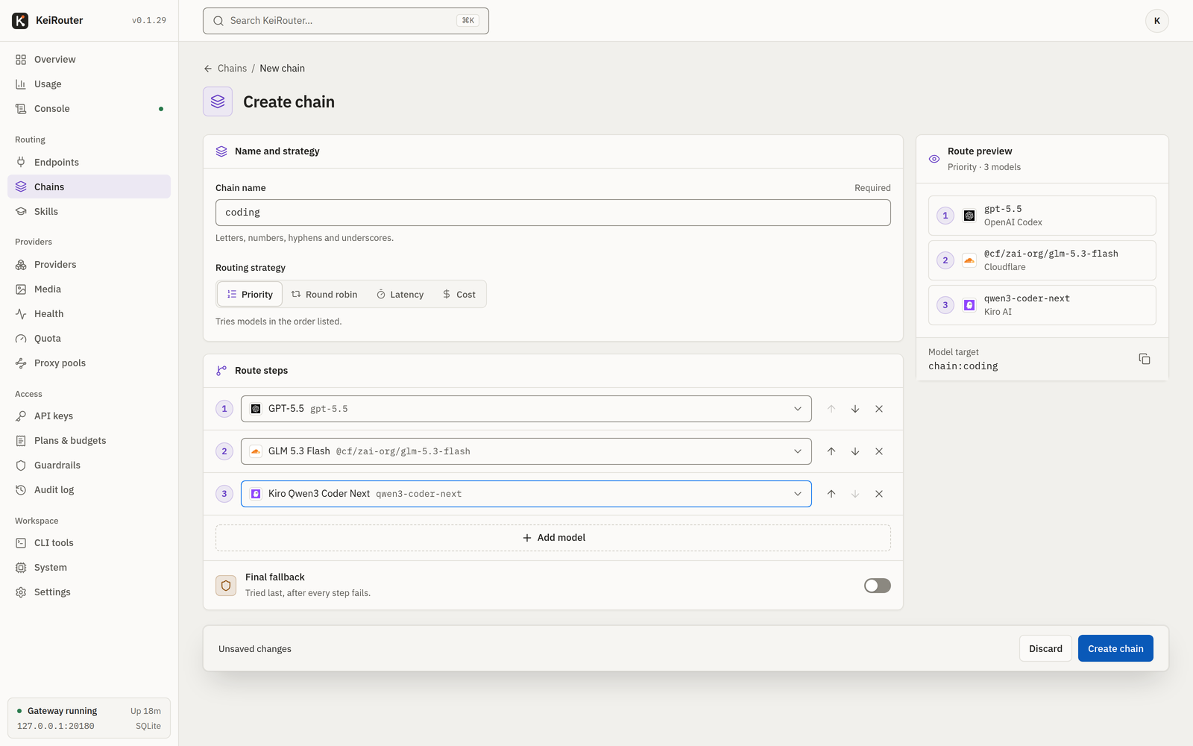1193x746 pixels.
Task: Open CLI tools in Workspace
Action: (x=89, y=543)
